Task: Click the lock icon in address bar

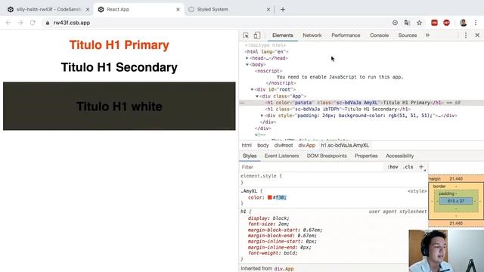Action: (x=47, y=23)
